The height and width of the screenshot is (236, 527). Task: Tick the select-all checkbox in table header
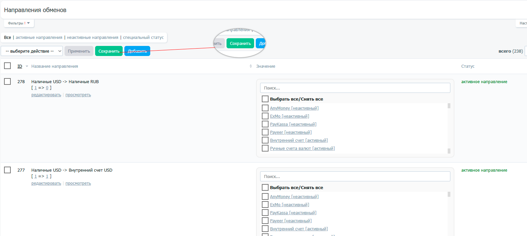coord(7,66)
